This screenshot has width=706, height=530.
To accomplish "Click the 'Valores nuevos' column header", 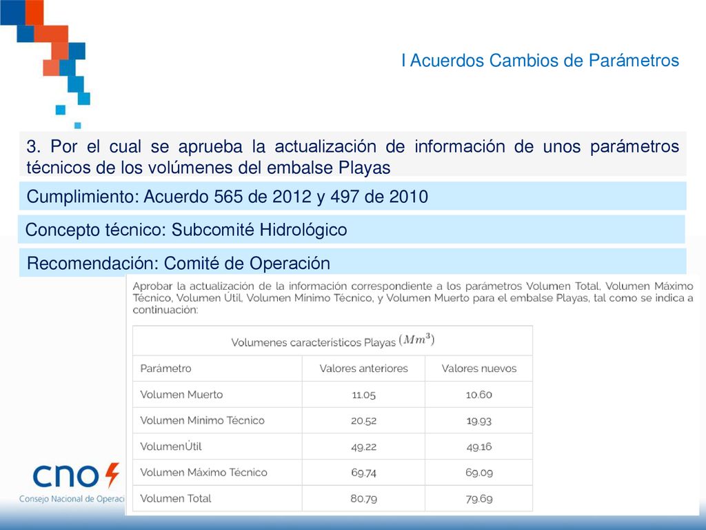I will point(478,369).
